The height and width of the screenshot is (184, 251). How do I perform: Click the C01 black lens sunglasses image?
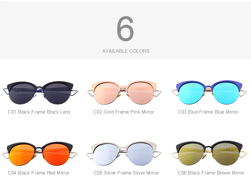point(40,93)
